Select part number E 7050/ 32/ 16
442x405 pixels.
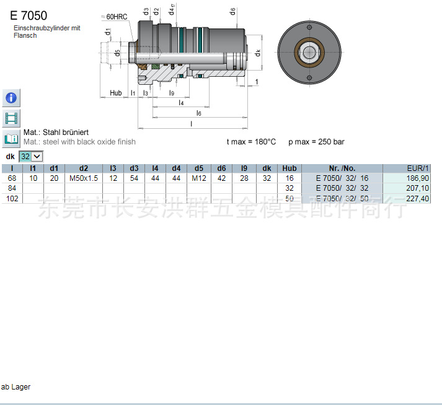(x=342, y=178)
